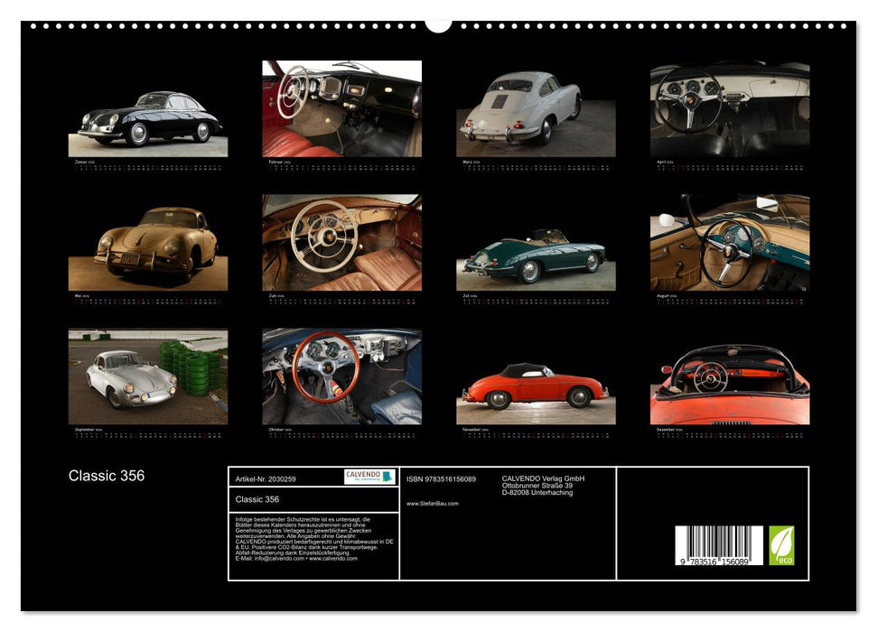Viewport: 877px width, 632px height.
Task: Open the www.StefanBau.com link
Action: (433, 502)
